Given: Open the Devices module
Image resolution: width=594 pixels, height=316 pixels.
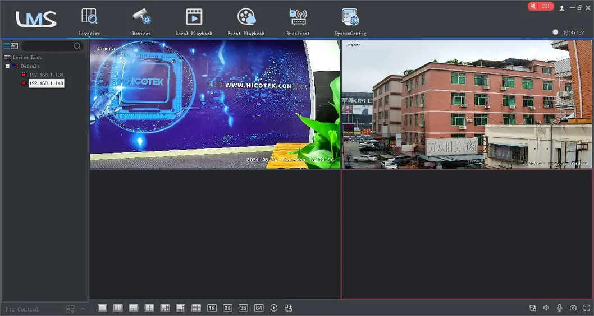Looking at the screenshot, I should [141, 21].
